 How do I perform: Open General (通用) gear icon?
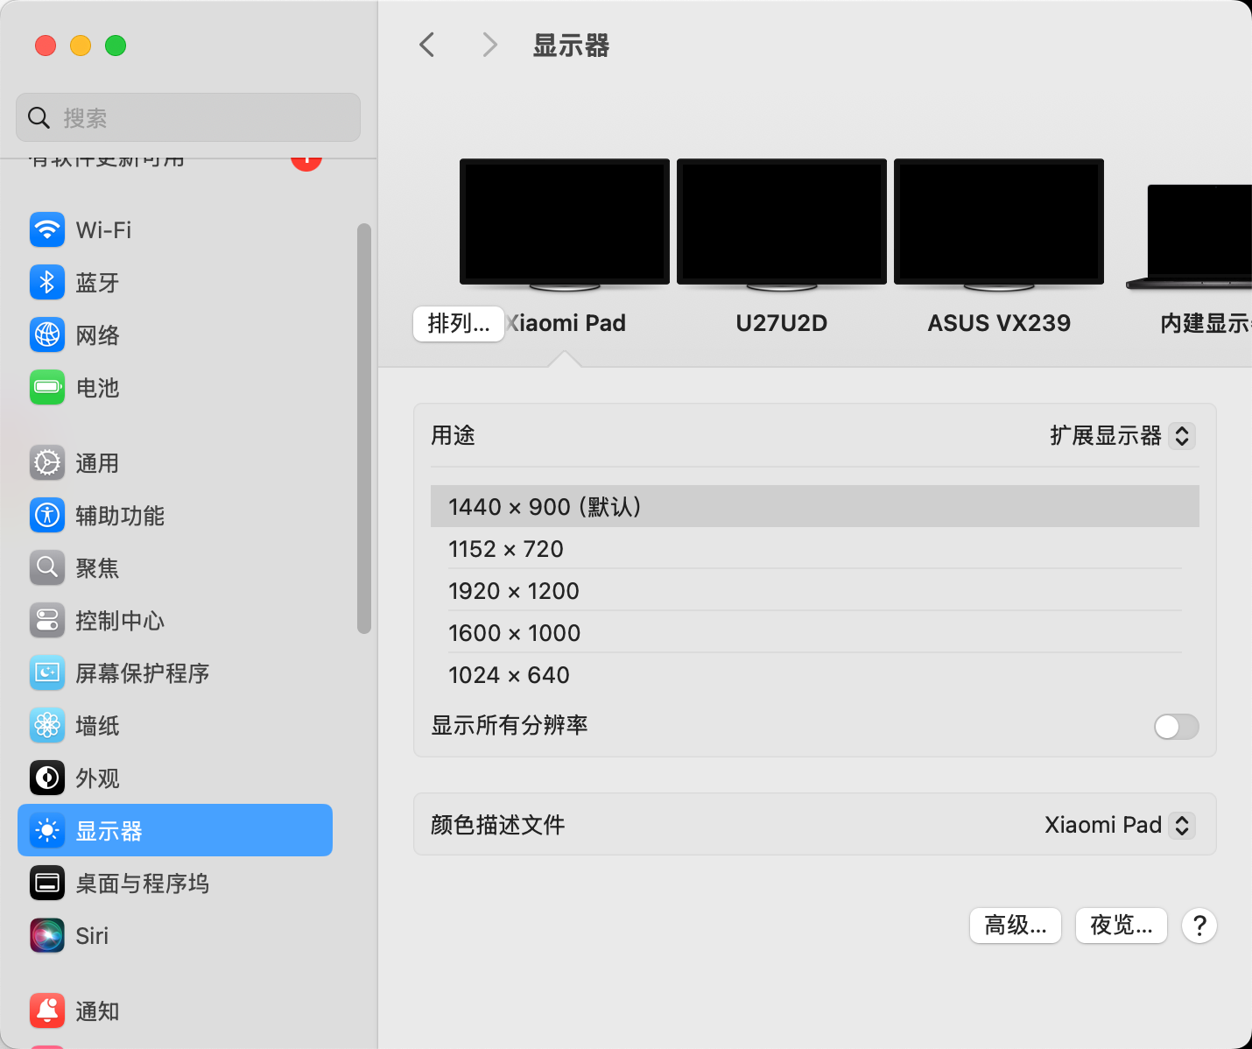(x=47, y=463)
